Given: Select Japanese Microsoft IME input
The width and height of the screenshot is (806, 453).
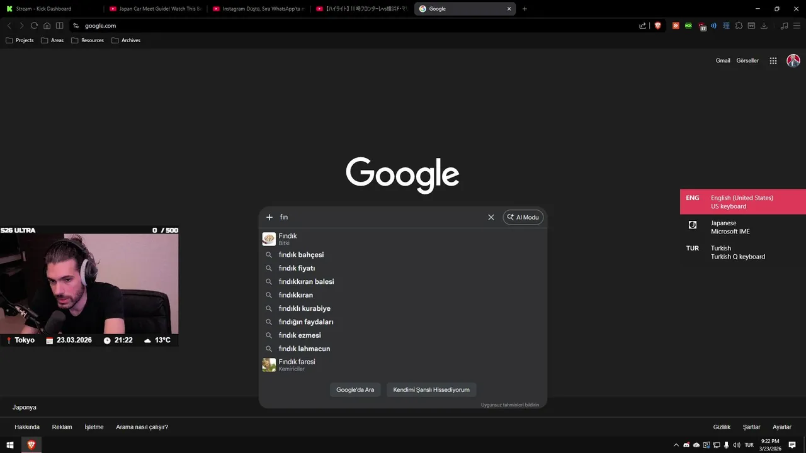Looking at the screenshot, I should 743,227.
